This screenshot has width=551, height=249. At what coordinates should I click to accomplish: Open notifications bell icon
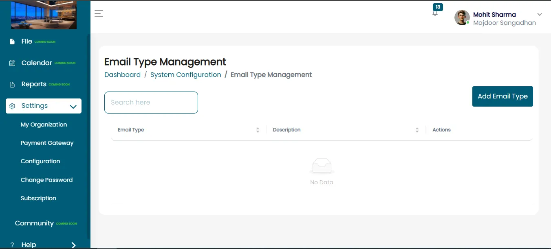click(435, 13)
